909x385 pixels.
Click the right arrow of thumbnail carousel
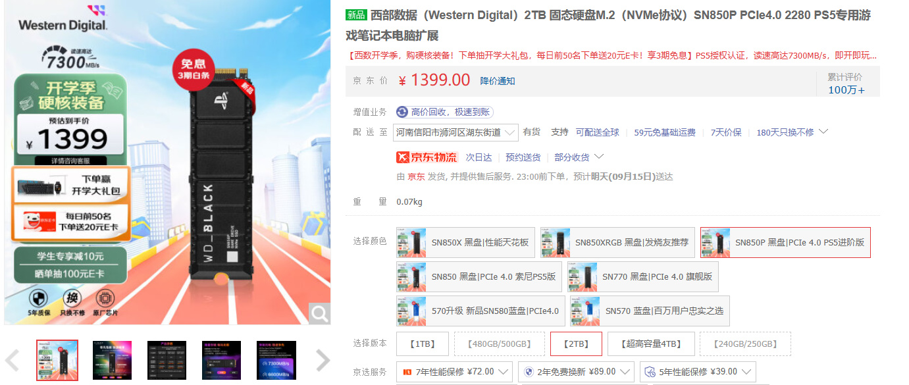pos(323,360)
